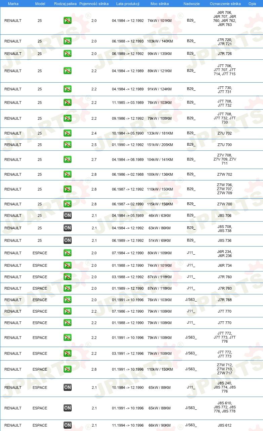Screen dimensions: 263x431
Task: Click the petrol icon for the 2.7 engine
Action: [68, 160]
